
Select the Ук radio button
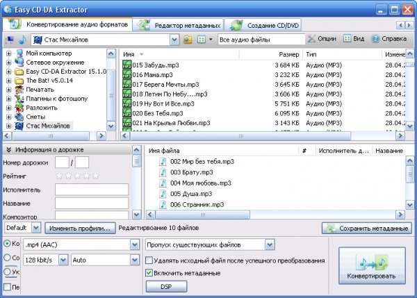point(7,272)
